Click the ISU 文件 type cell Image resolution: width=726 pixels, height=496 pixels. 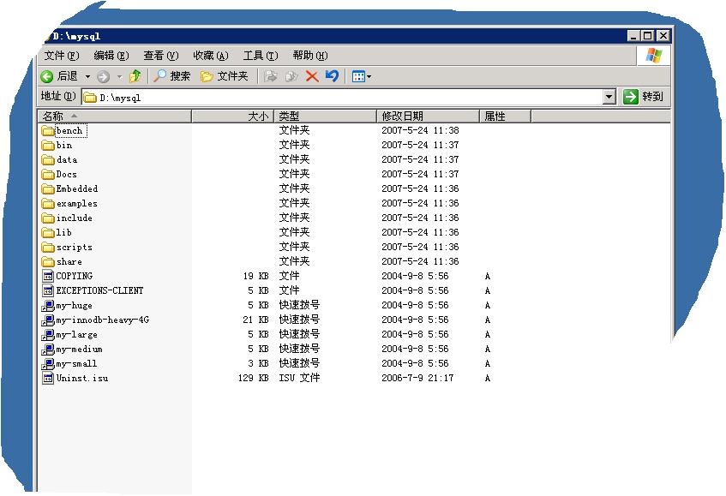[x=299, y=378]
